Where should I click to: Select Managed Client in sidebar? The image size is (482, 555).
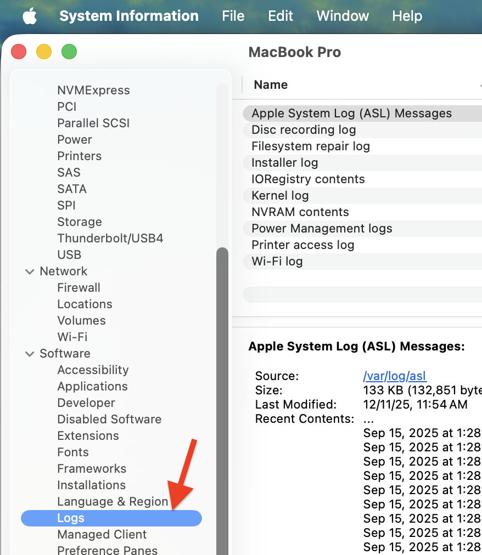click(102, 535)
